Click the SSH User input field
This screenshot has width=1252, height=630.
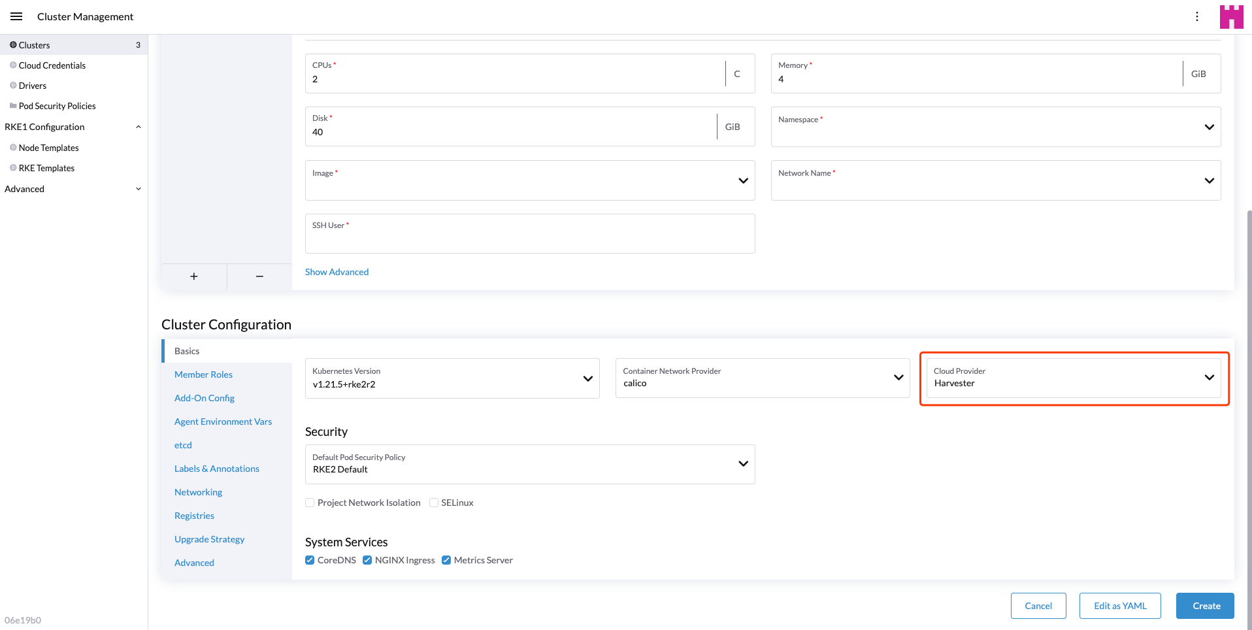(529, 239)
